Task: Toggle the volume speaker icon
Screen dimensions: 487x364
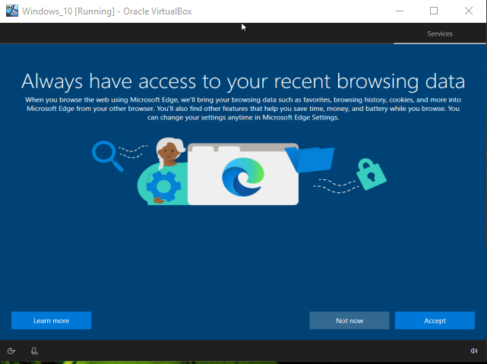Action: pyautogui.click(x=474, y=351)
